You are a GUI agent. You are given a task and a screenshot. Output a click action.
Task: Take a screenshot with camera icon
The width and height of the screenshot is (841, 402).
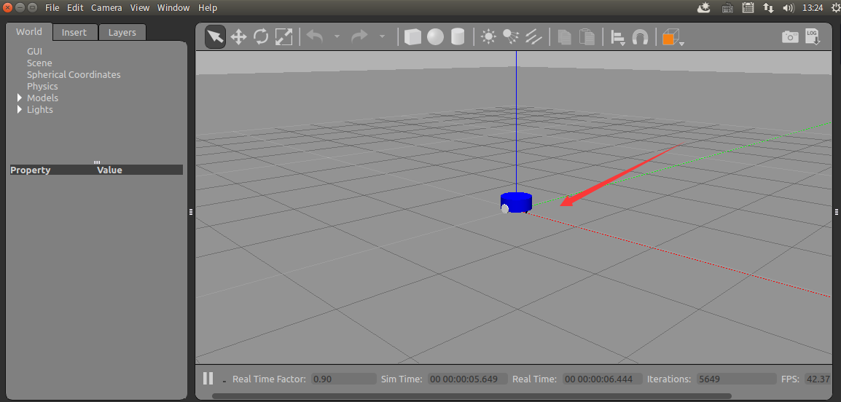pos(790,37)
